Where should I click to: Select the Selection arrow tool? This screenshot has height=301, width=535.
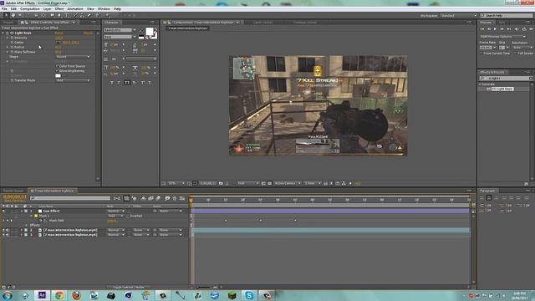[6, 15]
